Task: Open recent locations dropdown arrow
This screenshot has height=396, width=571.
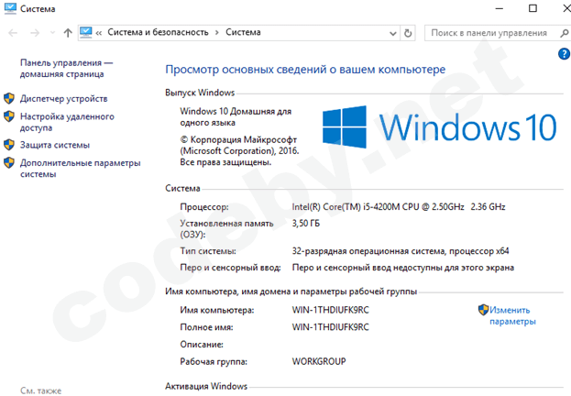Action: [52, 33]
